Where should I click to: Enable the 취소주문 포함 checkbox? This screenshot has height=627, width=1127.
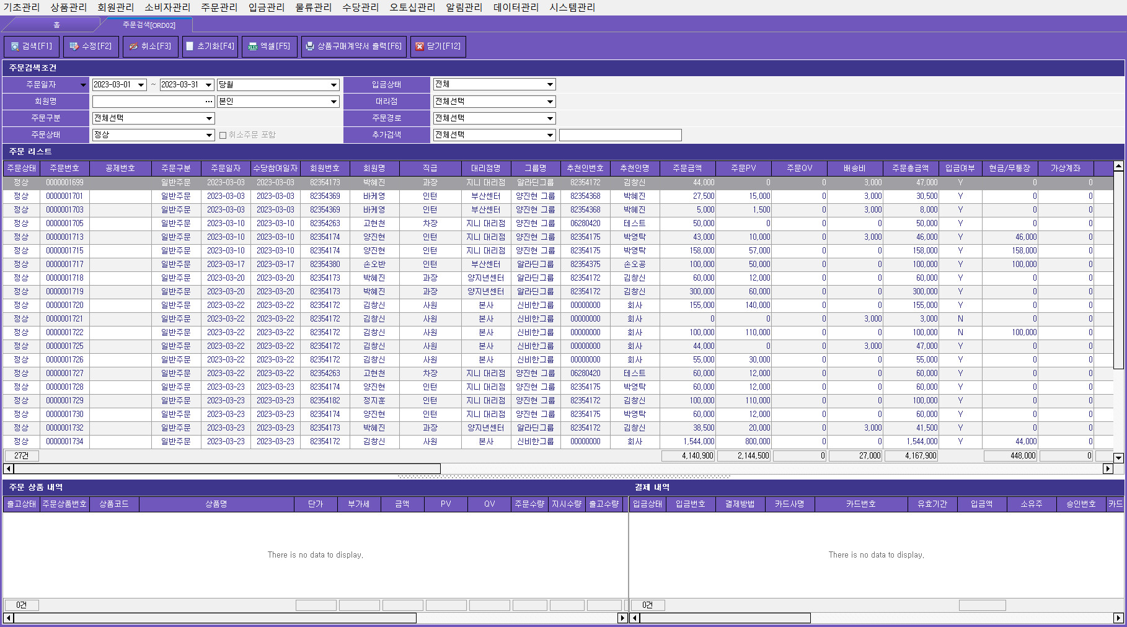pyautogui.click(x=223, y=135)
